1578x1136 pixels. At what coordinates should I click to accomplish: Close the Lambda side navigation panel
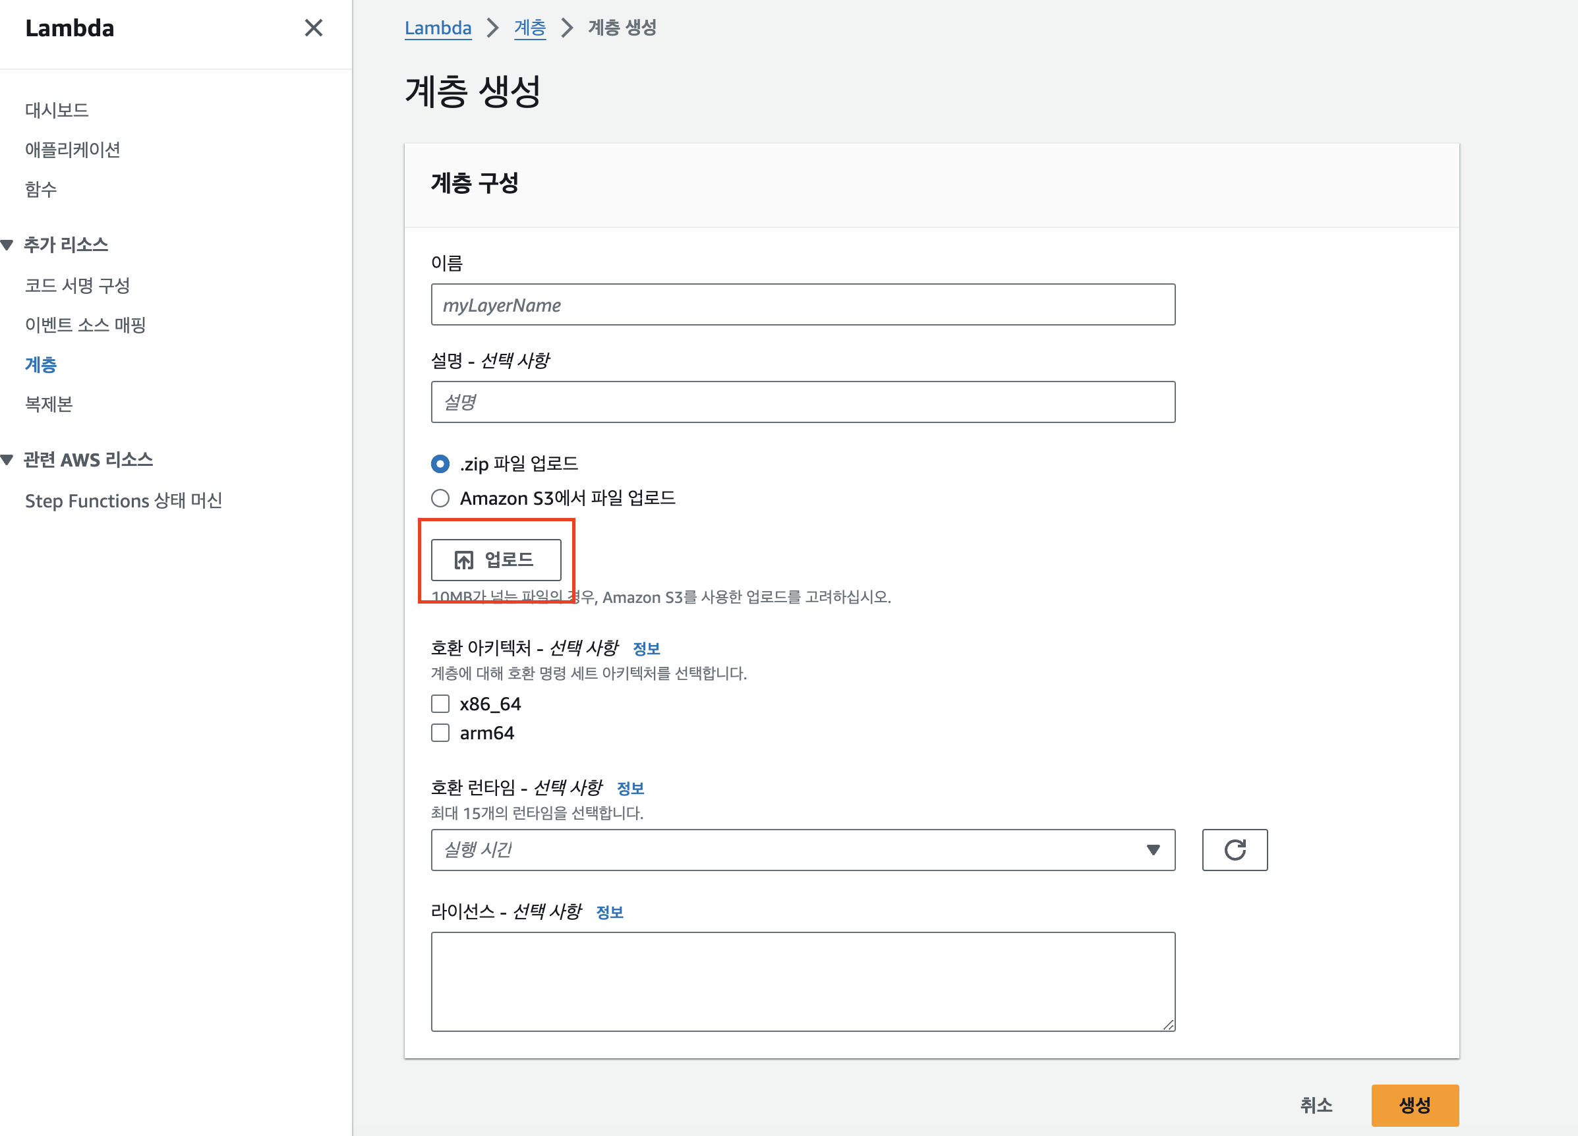(313, 28)
